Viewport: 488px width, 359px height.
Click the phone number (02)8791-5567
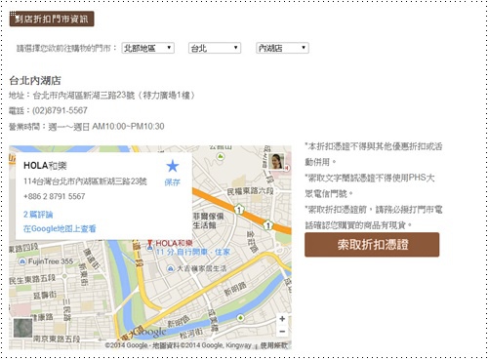pos(60,110)
